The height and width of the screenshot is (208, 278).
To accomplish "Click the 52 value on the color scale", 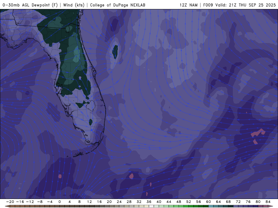I will click(189, 202).
